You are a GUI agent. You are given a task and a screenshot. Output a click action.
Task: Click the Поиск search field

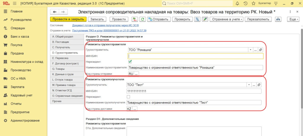pyautogui.click(x=197, y=4)
